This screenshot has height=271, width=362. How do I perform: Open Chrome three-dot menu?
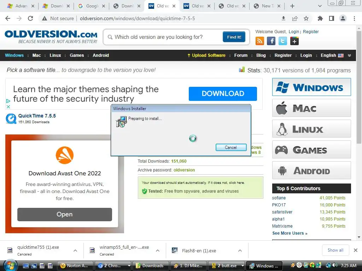354,18
